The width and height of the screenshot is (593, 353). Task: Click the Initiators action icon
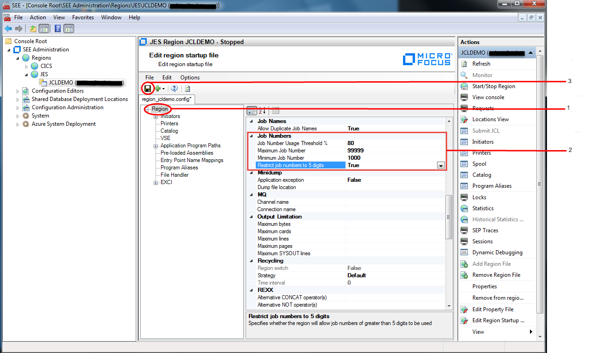(x=464, y=142)
